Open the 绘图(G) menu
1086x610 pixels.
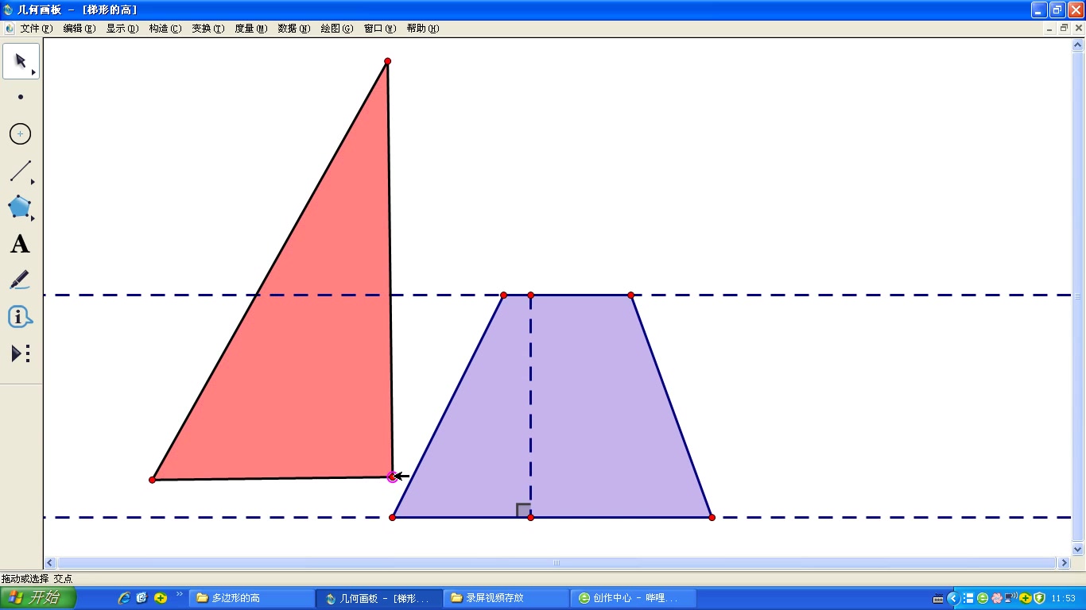pyautogui.click(x=337, y=29)
